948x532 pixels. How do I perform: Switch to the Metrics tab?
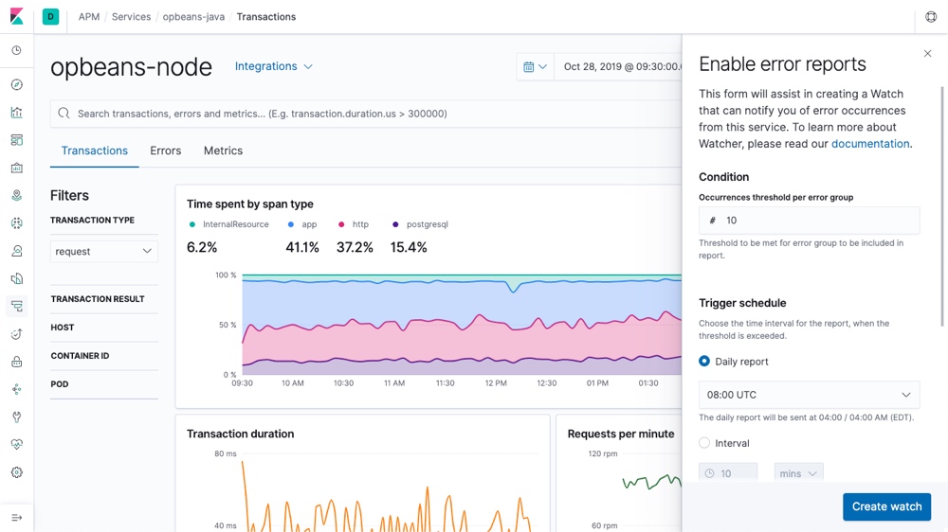(223, 151)
